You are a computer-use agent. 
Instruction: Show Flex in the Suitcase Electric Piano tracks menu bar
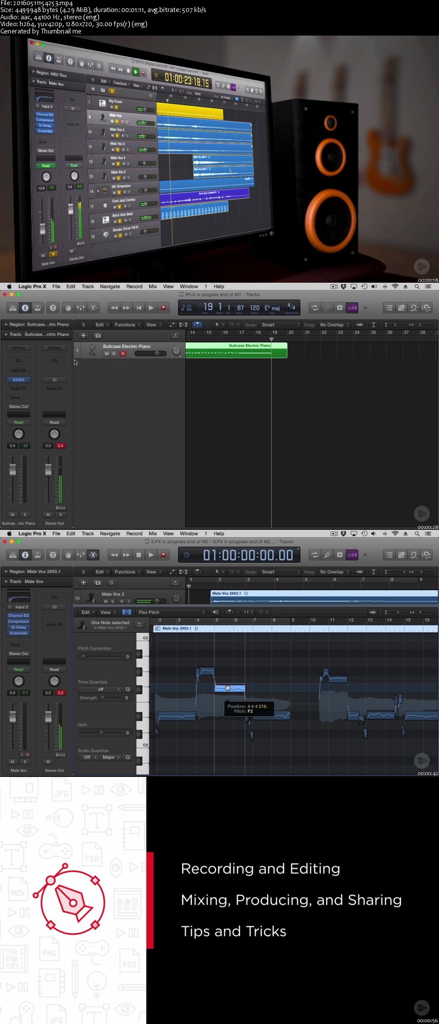(x=183, y=325)
